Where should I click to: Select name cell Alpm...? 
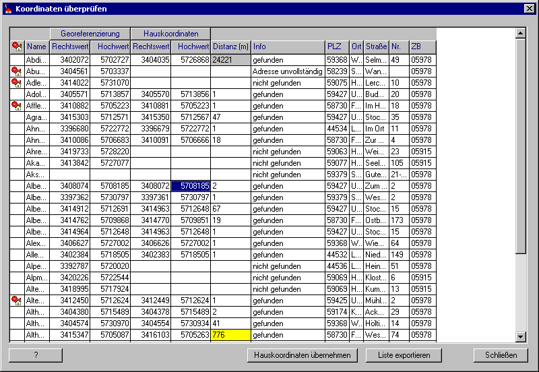coord(37,278)
